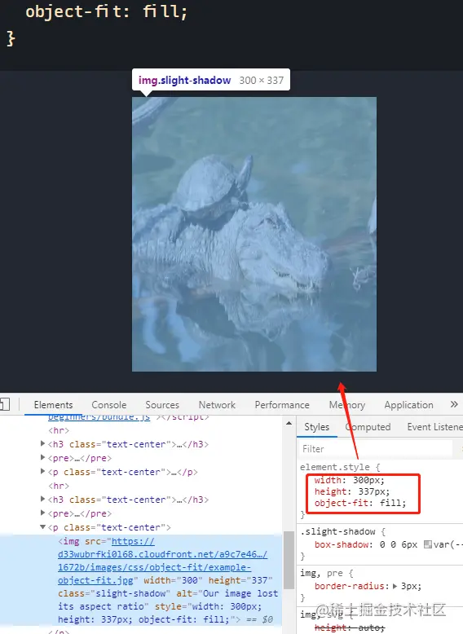Click the alligator and turtle image

[x=254, y=234]
